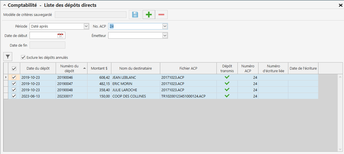Click the scroll-up arrow of the table scrollbar
Viewport: 344px width, 154px height.
pos(340,77)
